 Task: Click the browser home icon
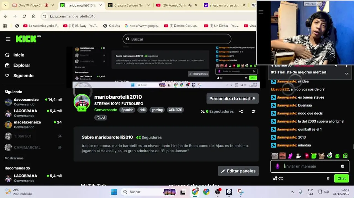click(x=34, y=16)
